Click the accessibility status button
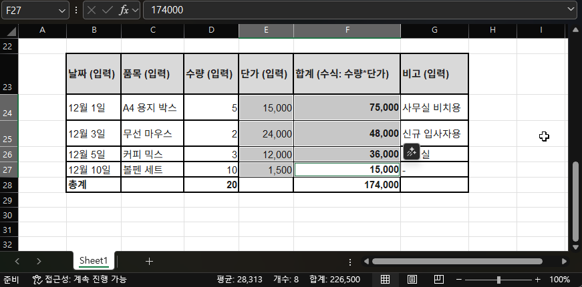 80,279
